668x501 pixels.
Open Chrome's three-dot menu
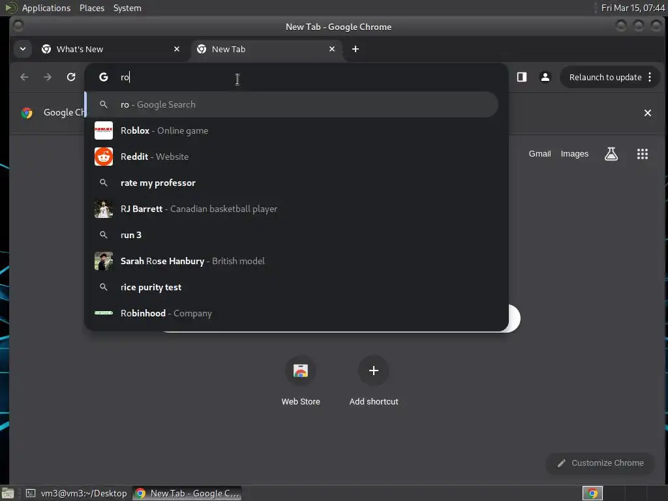(x=650, y=77)
